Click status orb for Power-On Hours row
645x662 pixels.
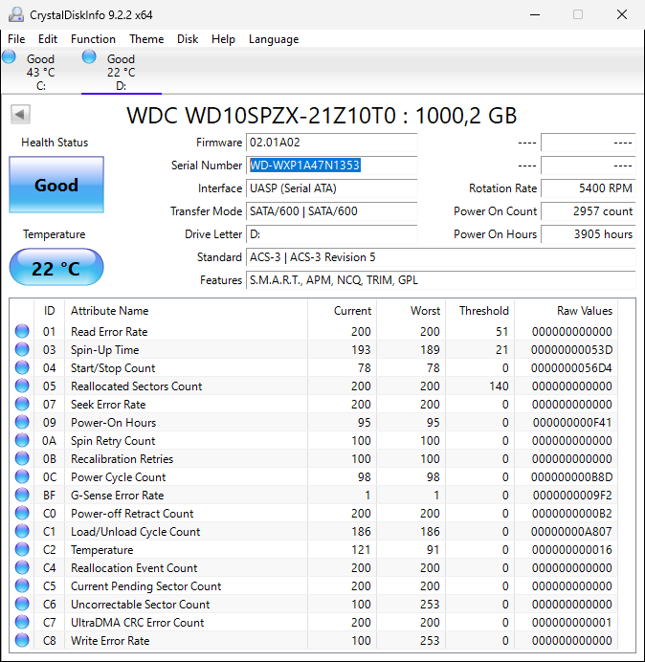(22, 422)
